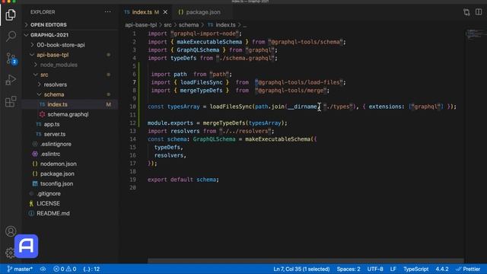Screen dimensions: 487x274
Task: Open index.ts in the file tree
Action: point(58,104)
